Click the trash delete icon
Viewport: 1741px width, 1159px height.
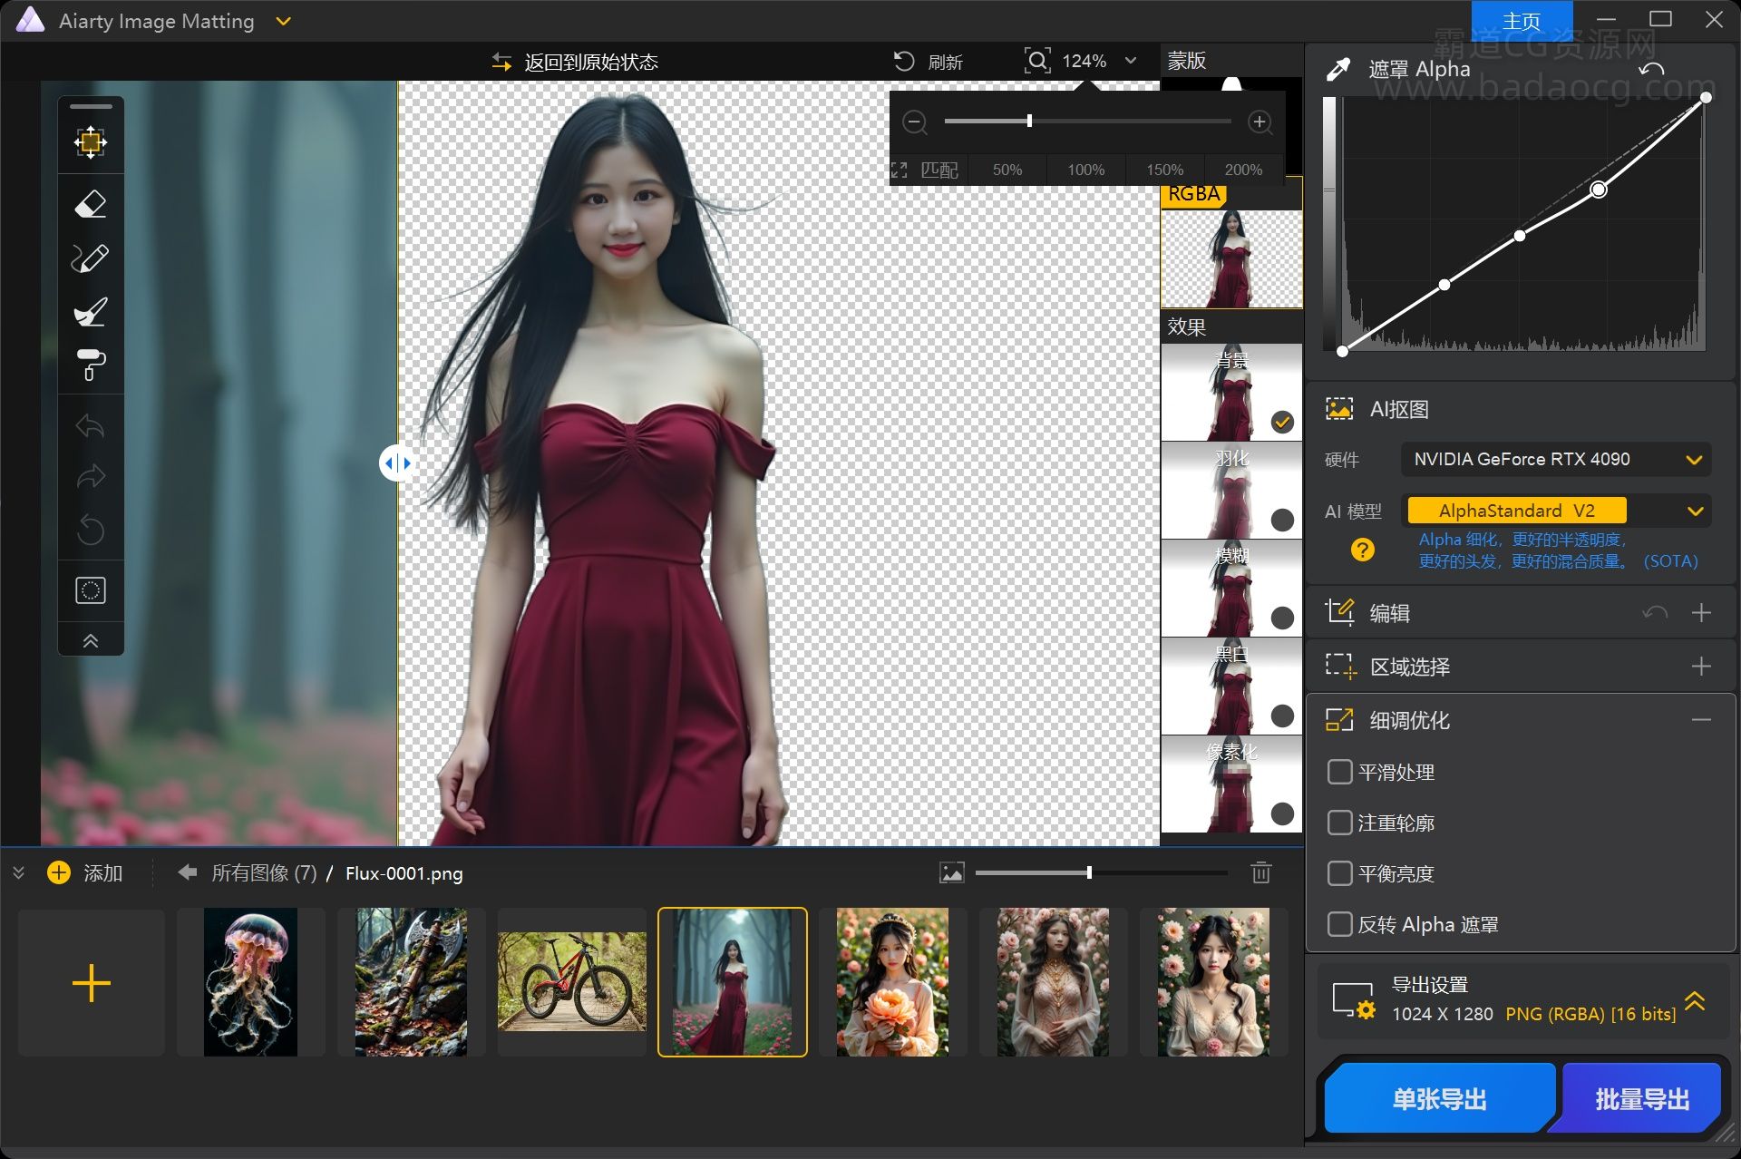1260,872
